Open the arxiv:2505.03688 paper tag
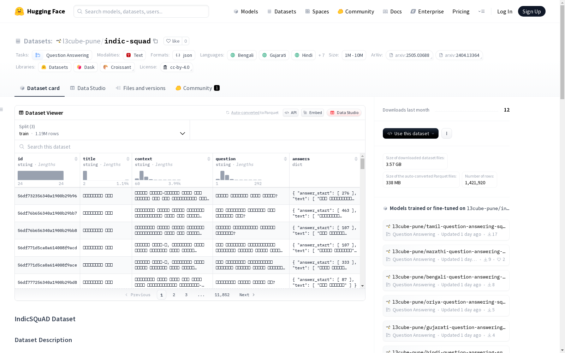 tap(409, 55)
